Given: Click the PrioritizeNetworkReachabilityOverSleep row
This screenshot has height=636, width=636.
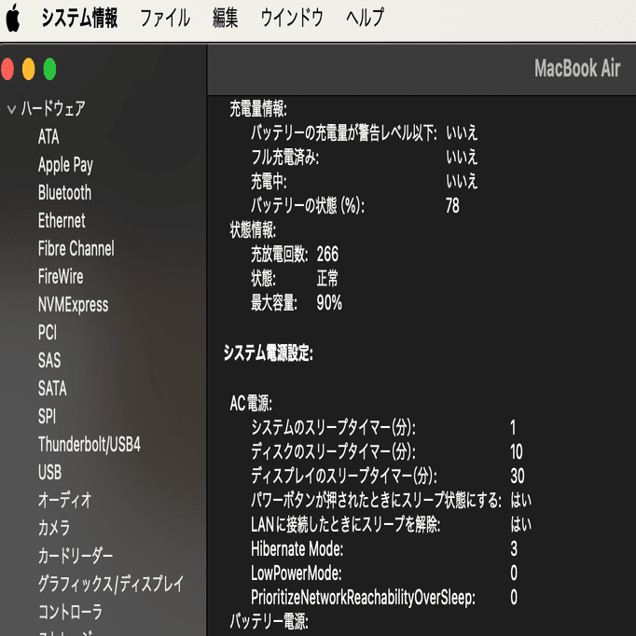Looking at the screenshot, I should (x=384, y=598).
